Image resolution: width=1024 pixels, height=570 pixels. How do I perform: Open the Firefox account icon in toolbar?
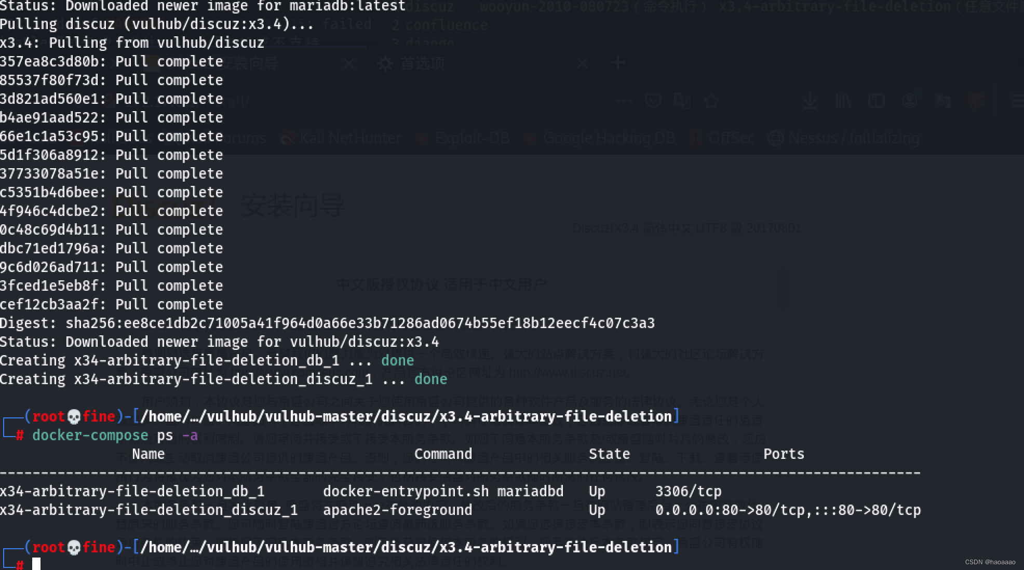910,100
